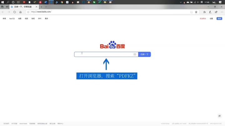
Task: Open 贴吧 Tieba link
Action: (33, 19)
